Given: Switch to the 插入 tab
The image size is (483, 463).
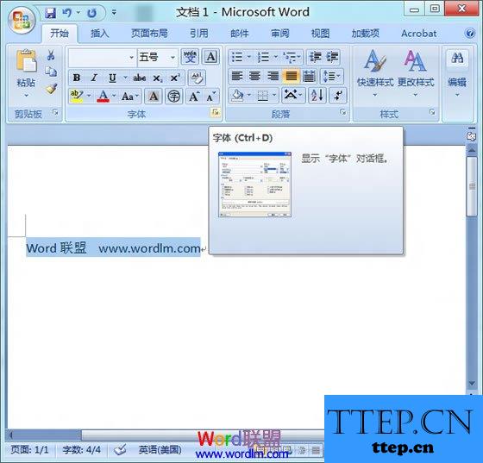Looking at the screenshot, I should coord(99,34).
